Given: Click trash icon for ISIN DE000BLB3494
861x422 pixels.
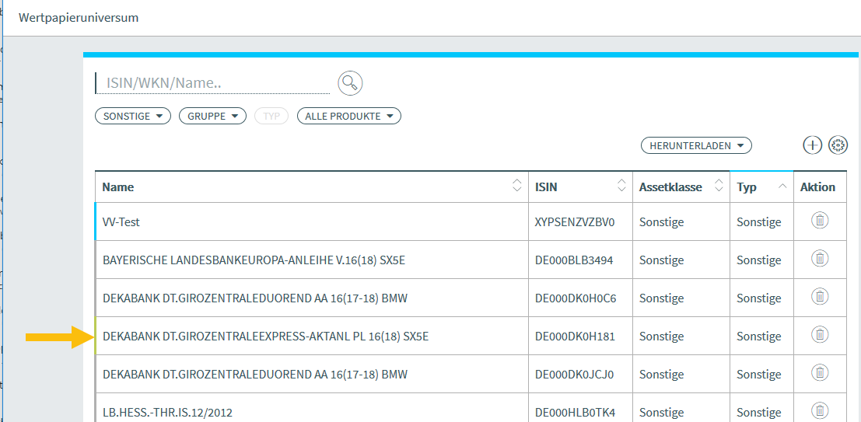Looking at the screenshot, I should tap(819, 259).
